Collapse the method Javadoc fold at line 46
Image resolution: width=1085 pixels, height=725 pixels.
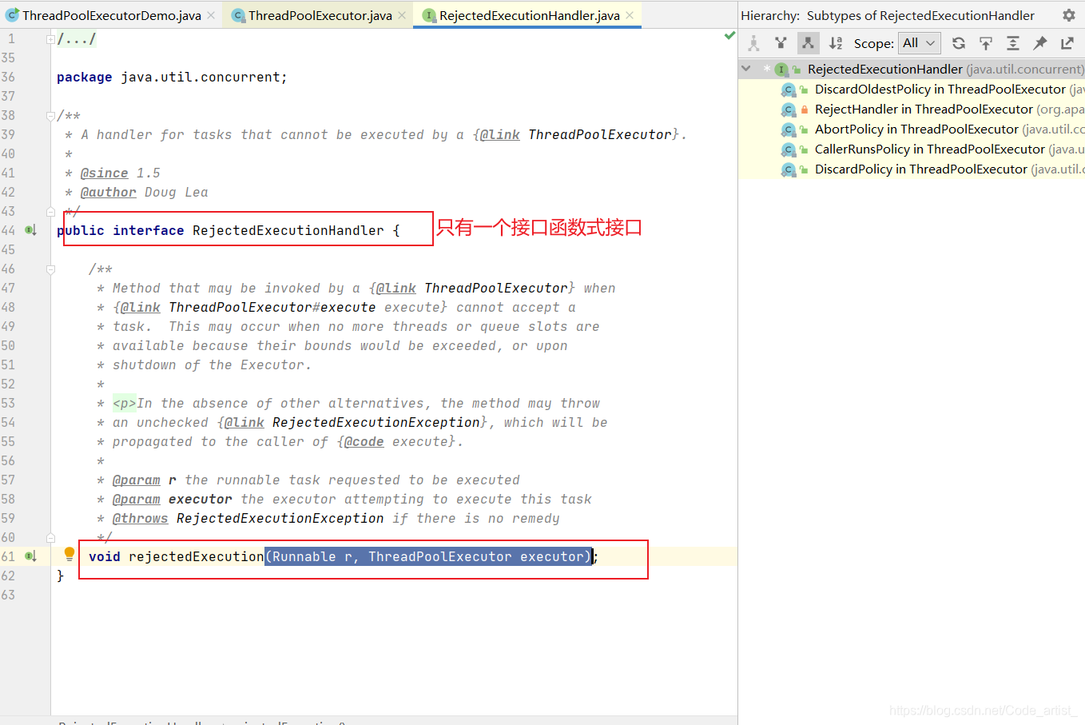point(50,269)
